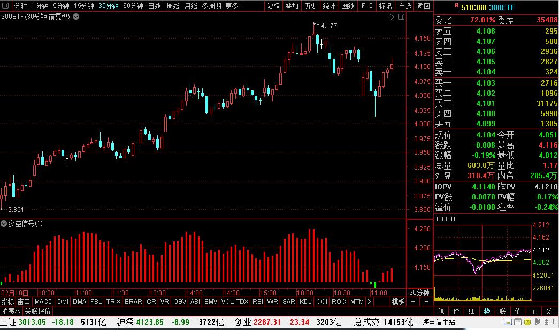Select the 窗口 tab
The height and width of the screenshot is (330, 559).
click(x=24, y=302)
